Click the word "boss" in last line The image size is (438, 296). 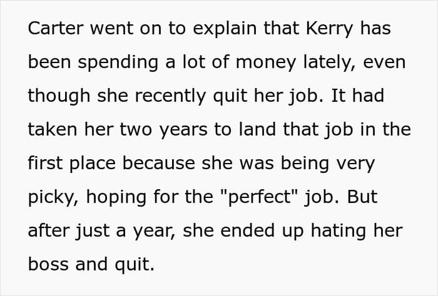point(48,265)
